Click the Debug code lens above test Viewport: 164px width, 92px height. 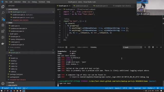coord(67,19)
